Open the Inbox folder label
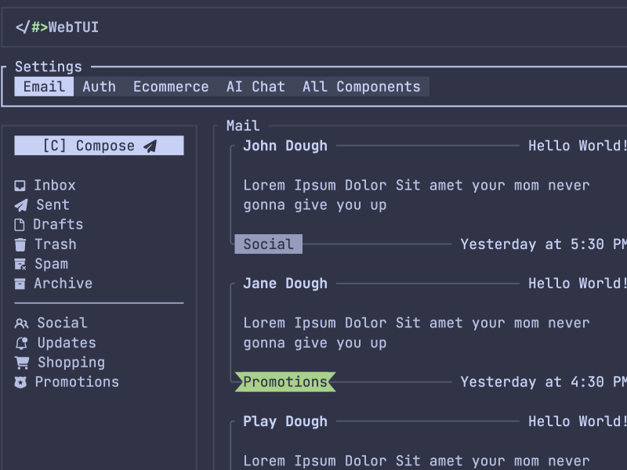Image resolution: width=627 pixels, height=470 pixels. [55, 186]
